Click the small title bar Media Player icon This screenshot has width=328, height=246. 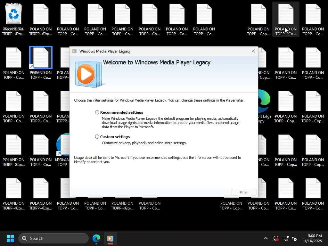click(74, 51)
